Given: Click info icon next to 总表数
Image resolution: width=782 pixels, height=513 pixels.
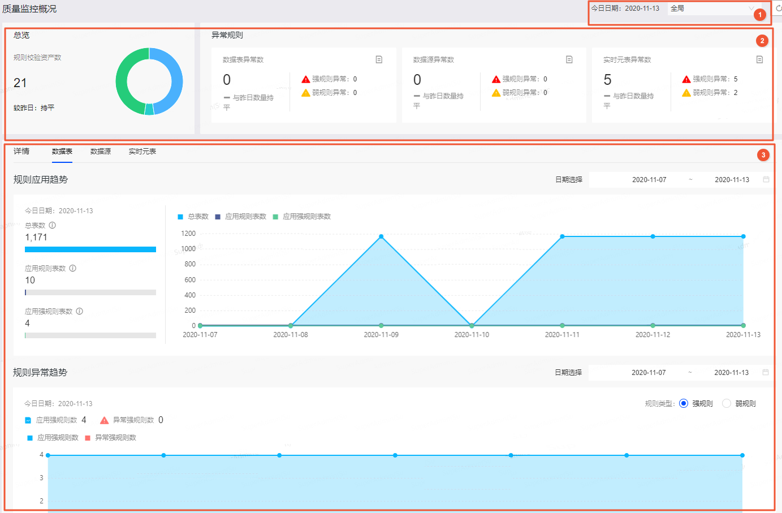Looking at the screenshot, I should pos(53,225).
